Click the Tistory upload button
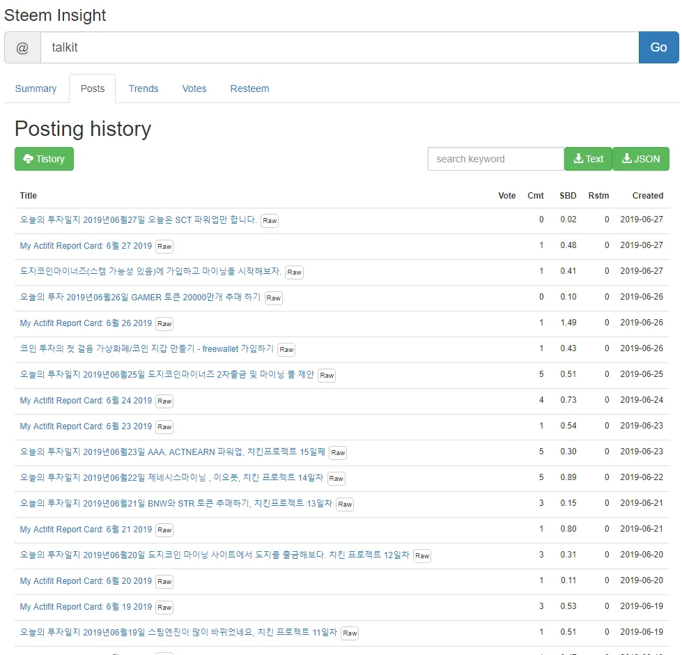 point(44,159)
